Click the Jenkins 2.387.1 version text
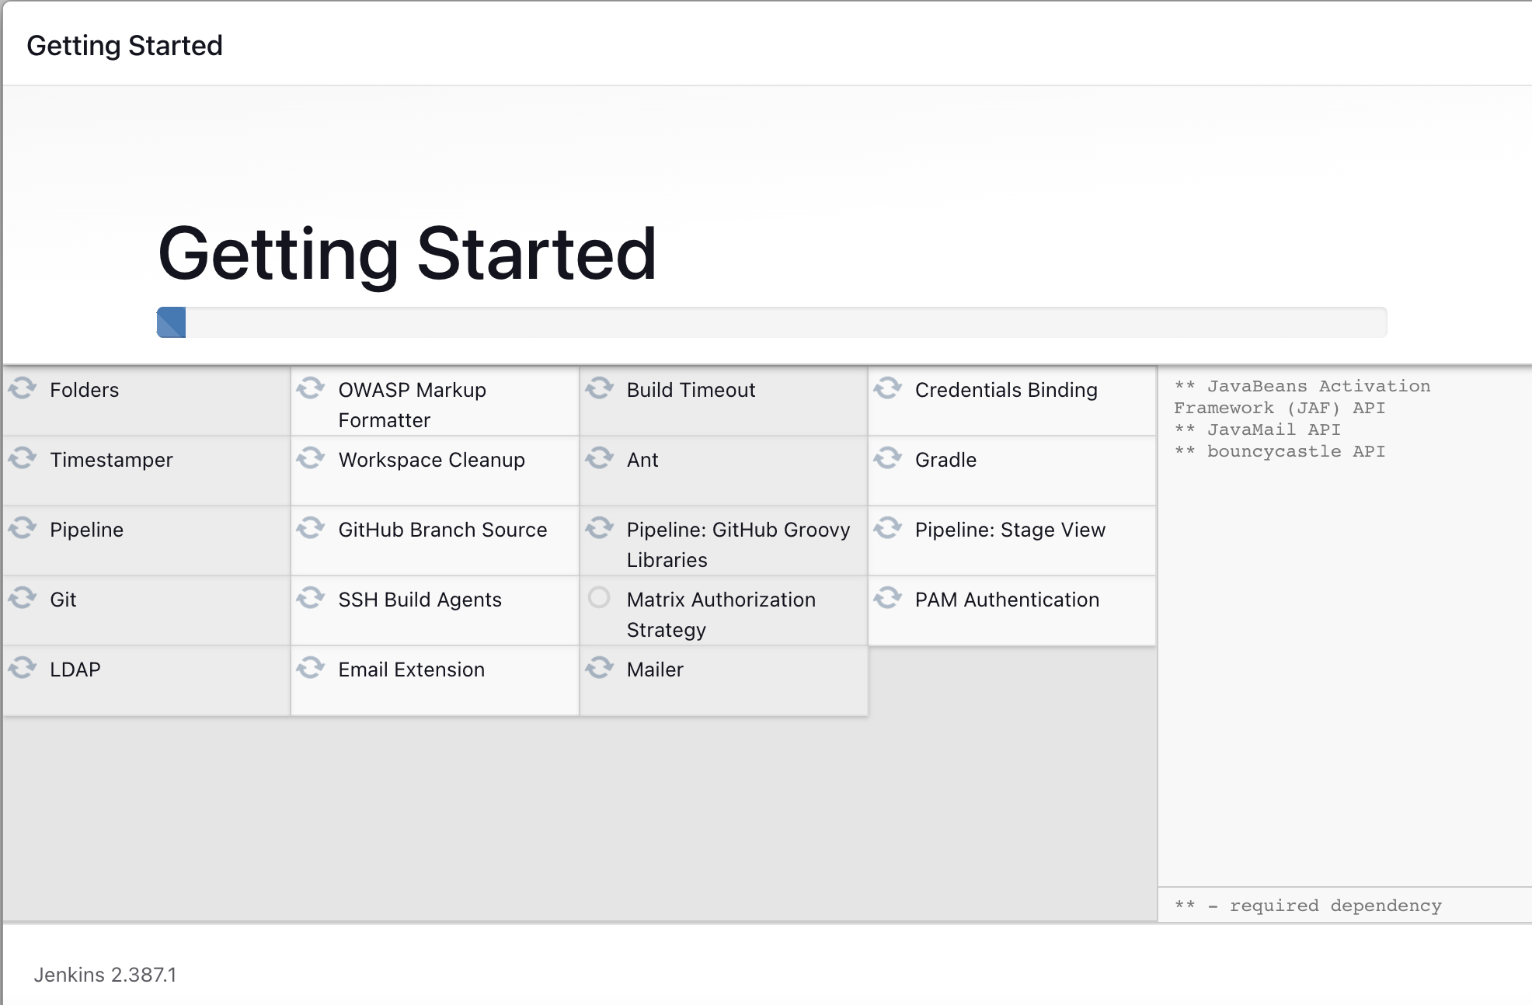The image size is (1532, 1005). (105, 975)
